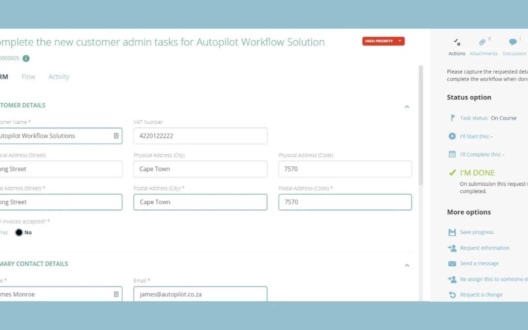Click the I'M DONE link
This screenshot has width=528, height=330.
click(477, 173)
